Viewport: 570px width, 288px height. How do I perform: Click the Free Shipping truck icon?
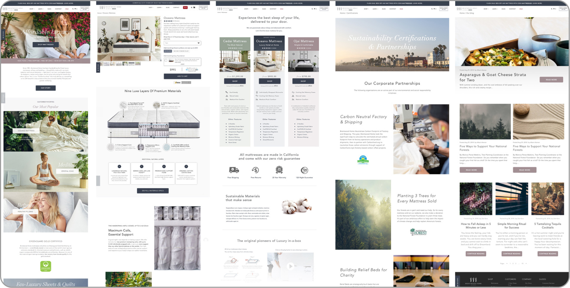(x=233, y=170)
